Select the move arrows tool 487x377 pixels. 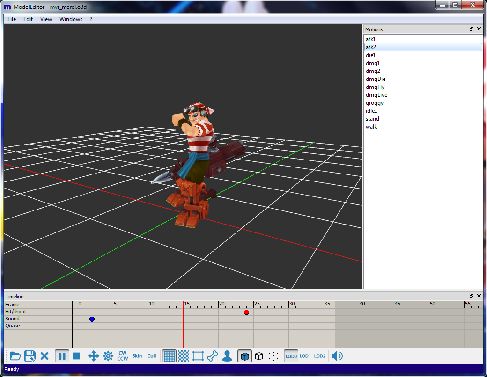[x=94, y=356]
